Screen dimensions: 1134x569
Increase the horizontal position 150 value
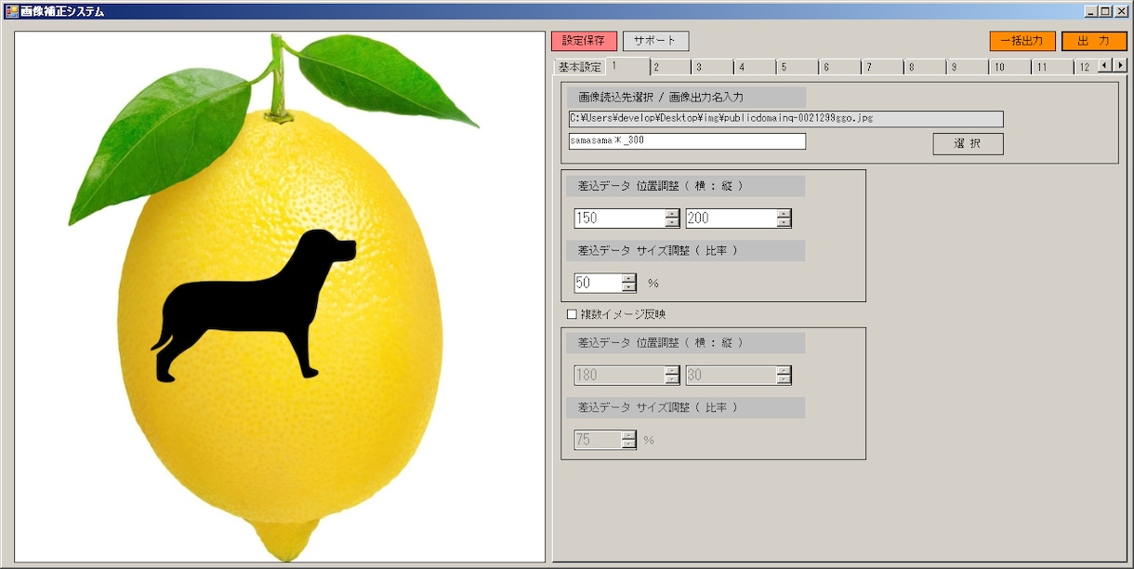click(x=673, y=214)
